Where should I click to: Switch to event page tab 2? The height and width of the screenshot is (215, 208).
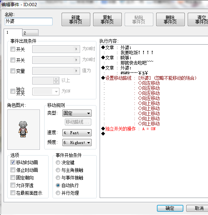[30, 33]
